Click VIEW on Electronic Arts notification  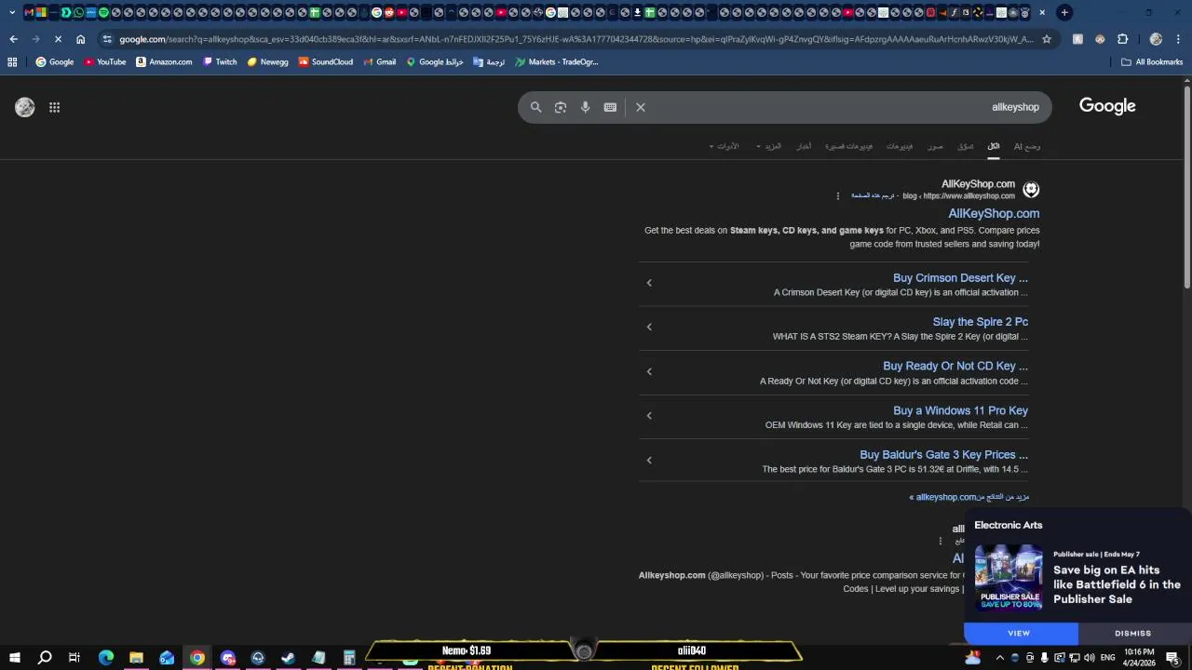coord(1019,633)
